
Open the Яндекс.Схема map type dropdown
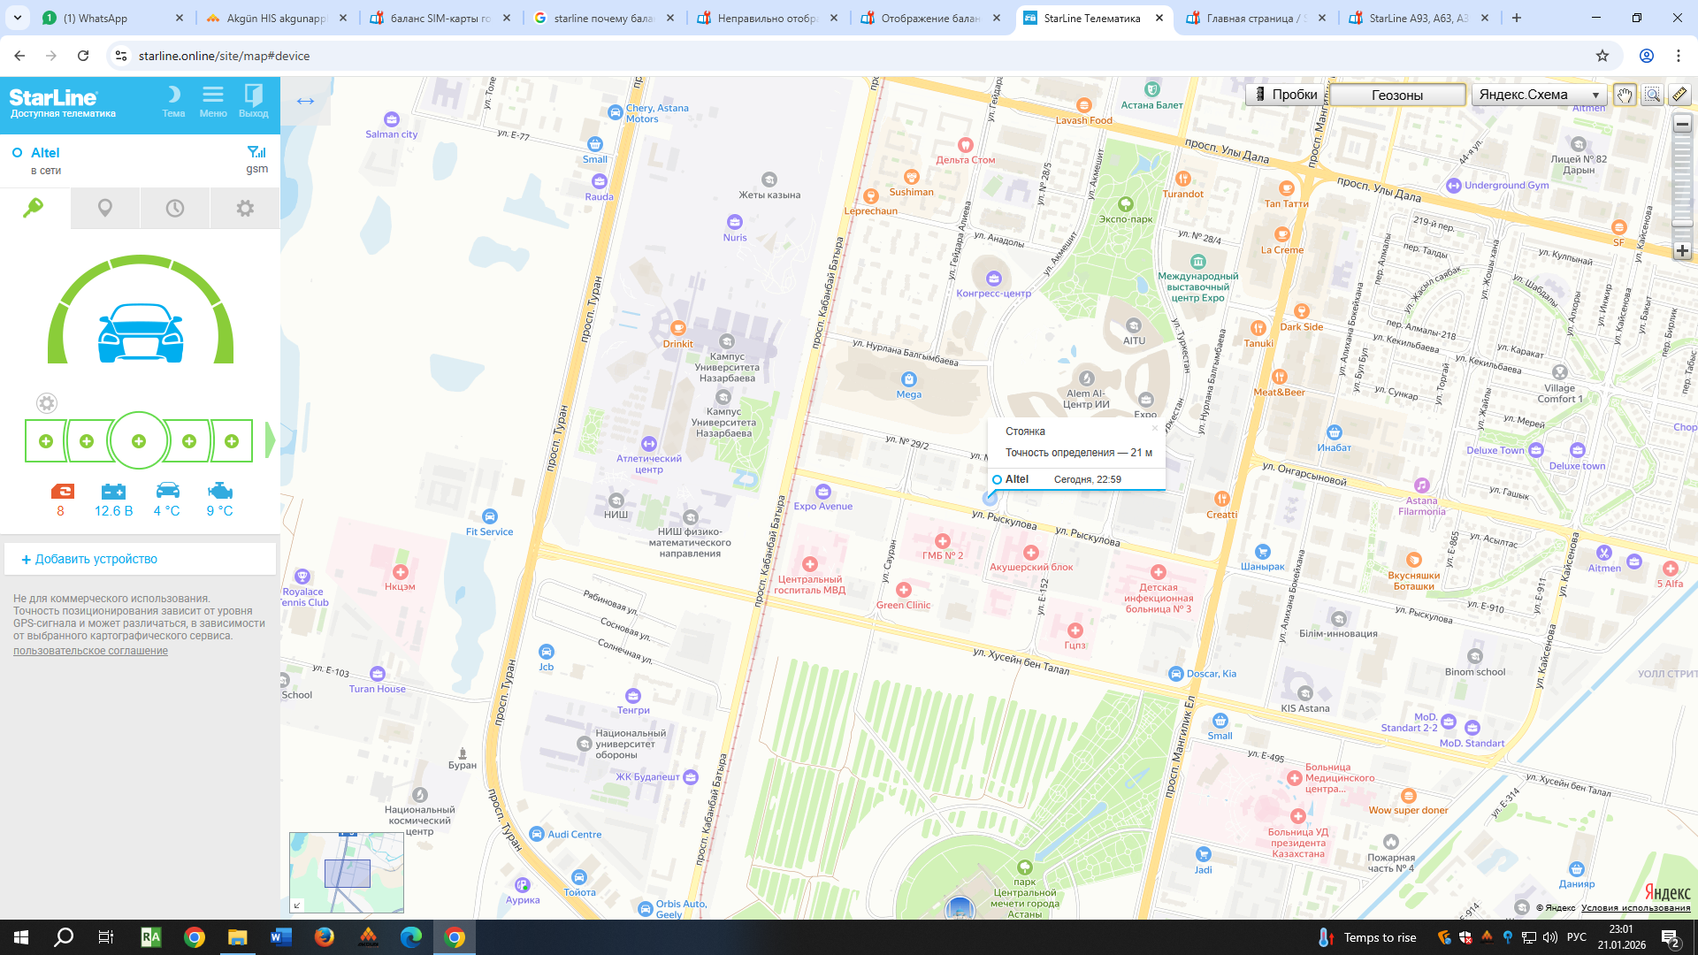point(1539,94)
